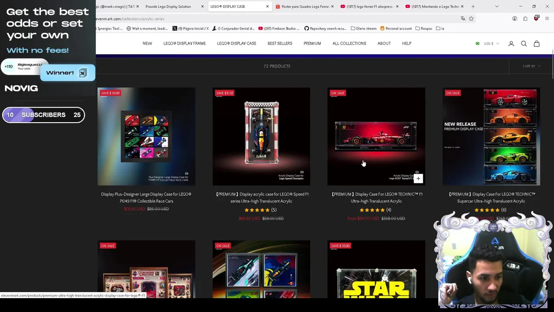This screenshot has width=554, height=312.
Task: Close Poster para Quadro Lego Ferrari tab
Action: point(332,6)
